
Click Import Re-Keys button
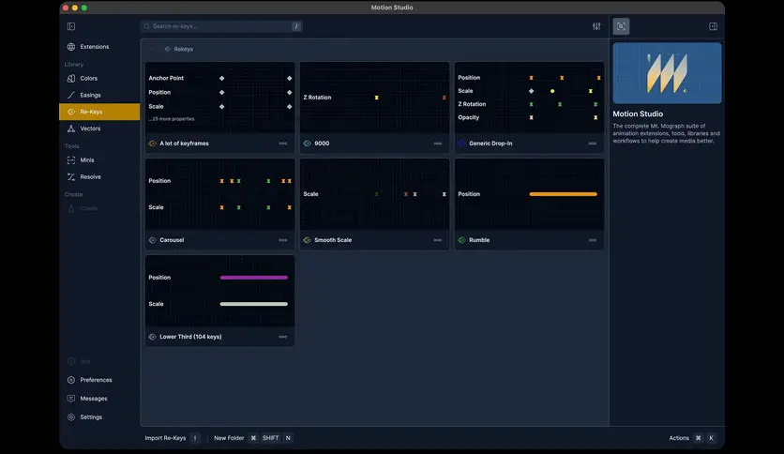tap(172, 438)
